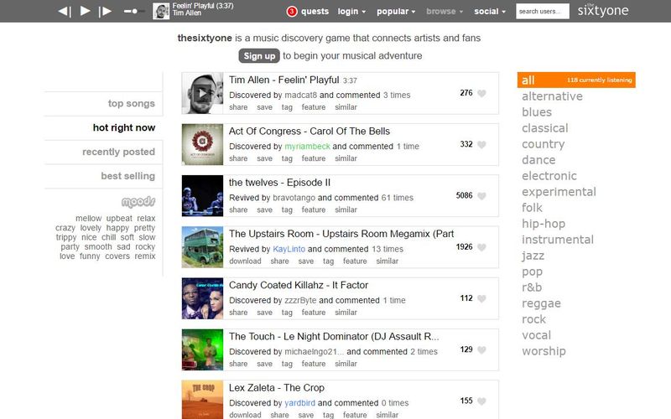Image resolution: width=671 pixels, height=419 pixels.
Task: Expand the popular dropdown menu
Action: coord(396,12)
